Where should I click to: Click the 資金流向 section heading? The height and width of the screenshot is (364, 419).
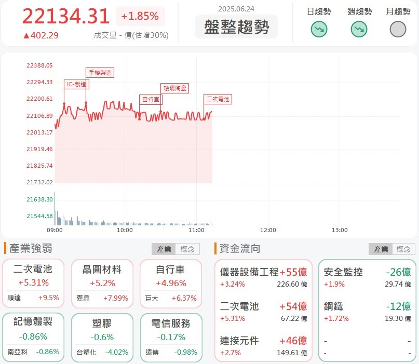pos(240,249)
